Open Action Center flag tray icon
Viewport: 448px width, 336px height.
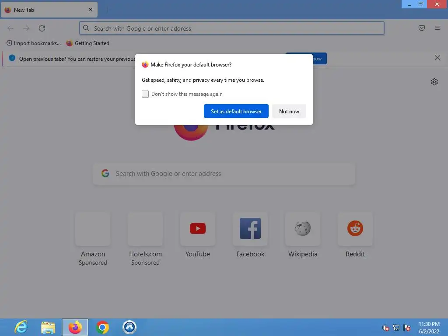click(x=407, y=327)
